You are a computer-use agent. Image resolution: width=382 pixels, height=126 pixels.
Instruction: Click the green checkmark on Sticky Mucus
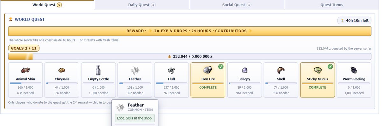click(330, 66)
